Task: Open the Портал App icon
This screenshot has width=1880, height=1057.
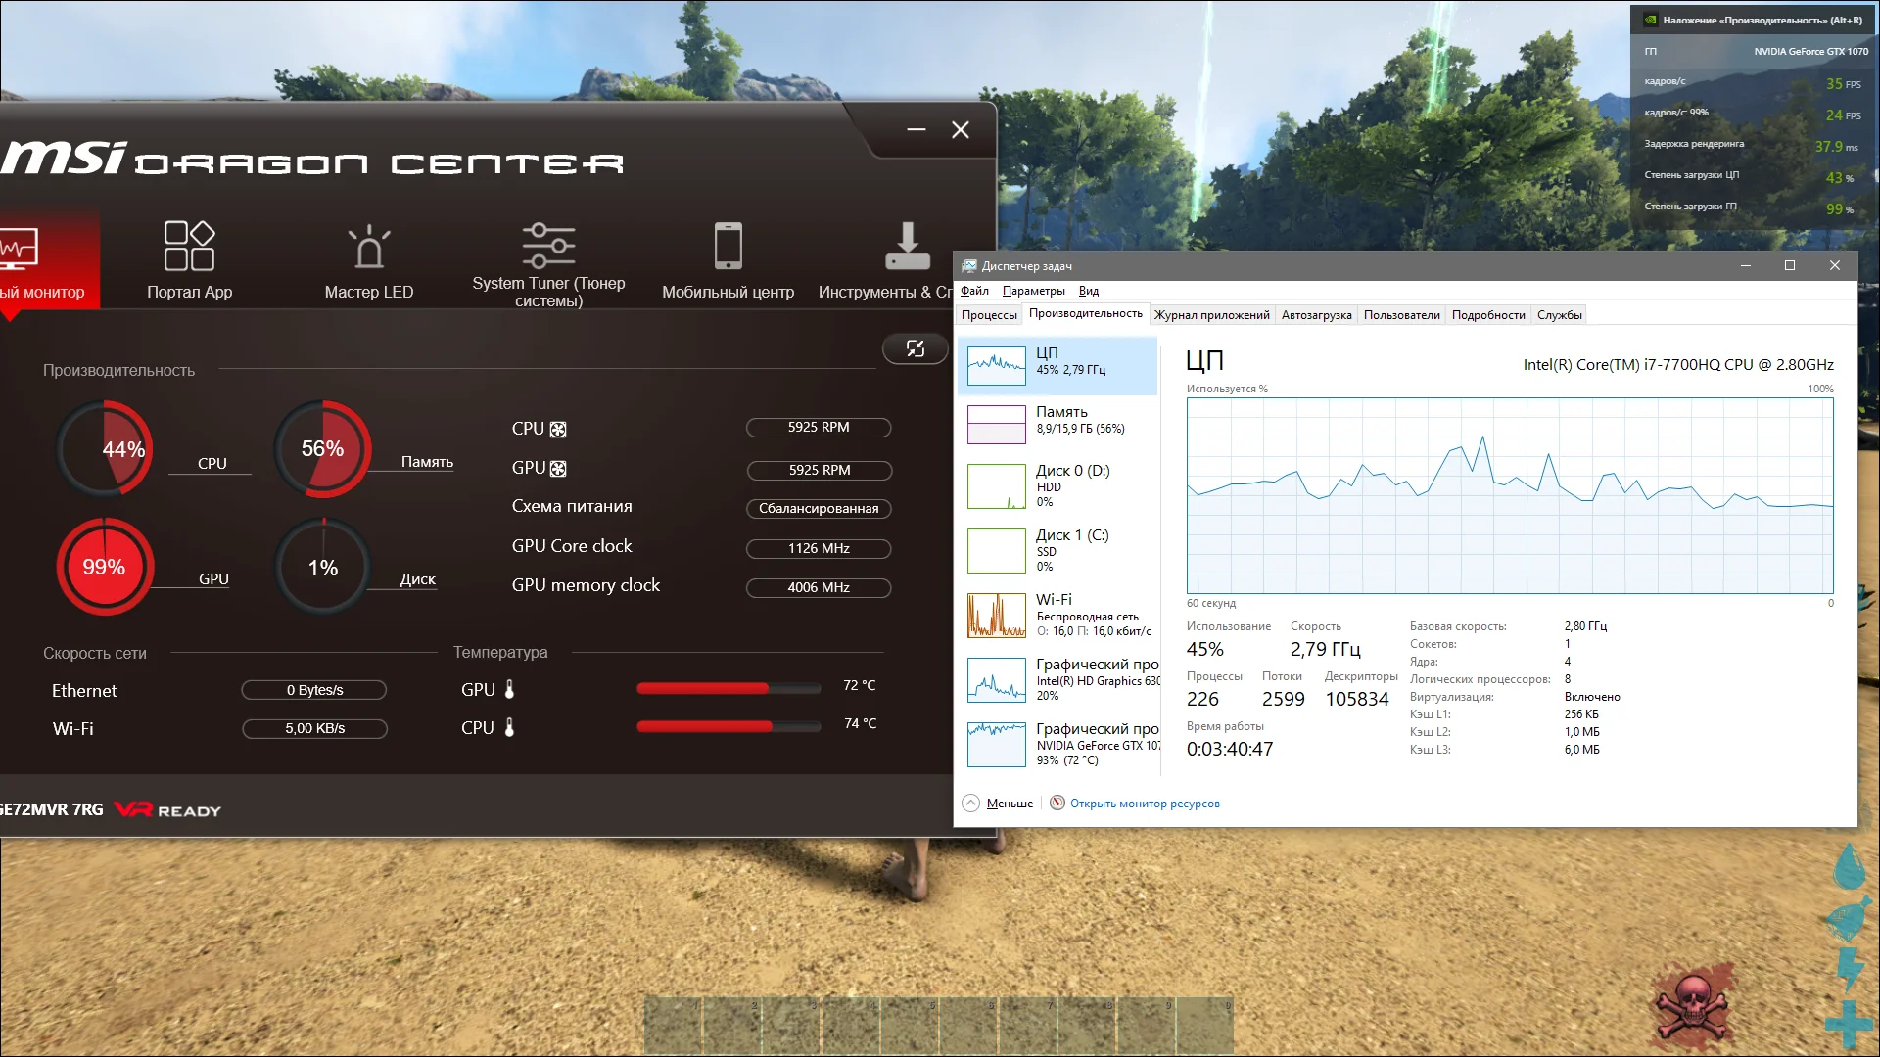Action: point(189,246)
